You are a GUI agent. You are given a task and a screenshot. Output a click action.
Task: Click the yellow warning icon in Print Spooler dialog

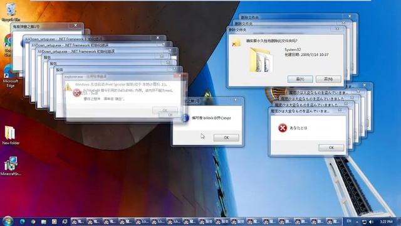click(x=68, y=87)
